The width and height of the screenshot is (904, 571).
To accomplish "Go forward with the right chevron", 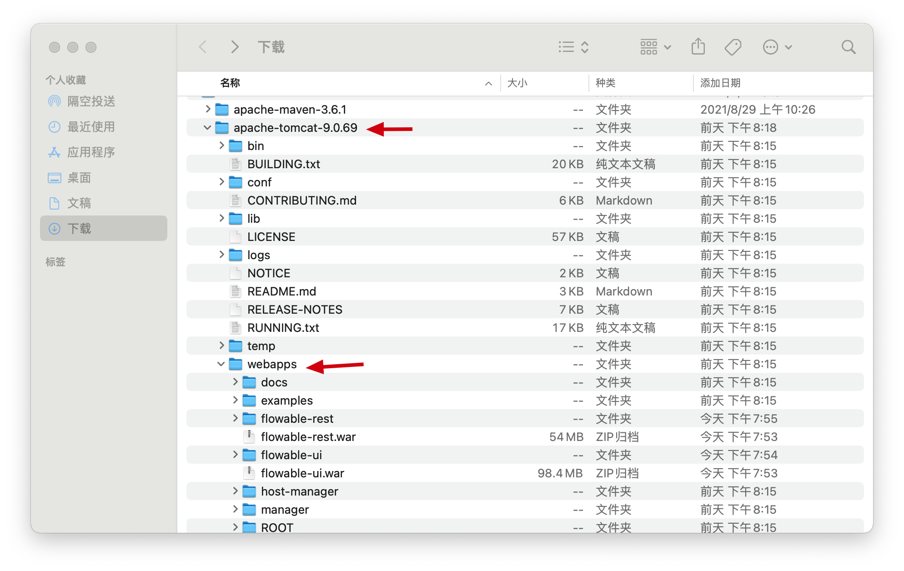I will (x=235, y=47).
